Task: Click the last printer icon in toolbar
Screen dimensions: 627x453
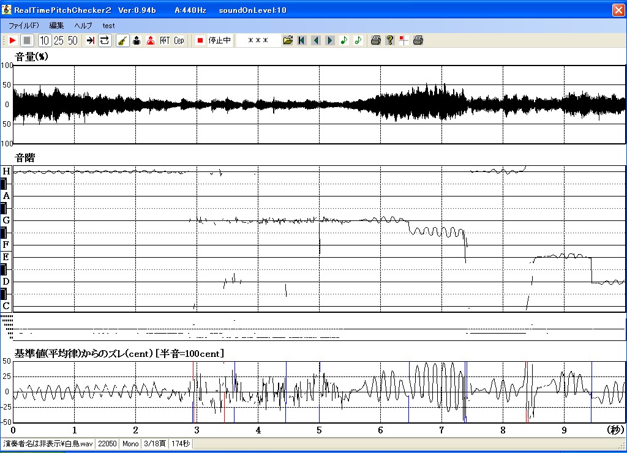Action: (418, 40)
